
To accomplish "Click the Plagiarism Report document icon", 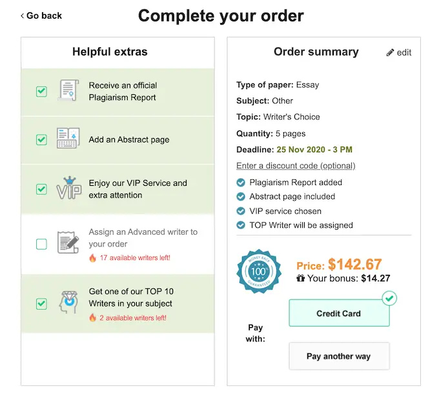I will [x=68, y=91].
